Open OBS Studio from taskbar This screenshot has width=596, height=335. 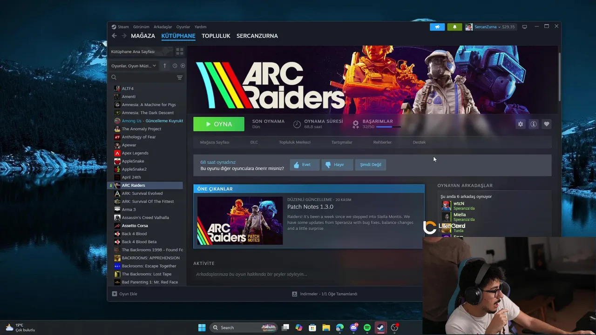[x=394, y=328]
